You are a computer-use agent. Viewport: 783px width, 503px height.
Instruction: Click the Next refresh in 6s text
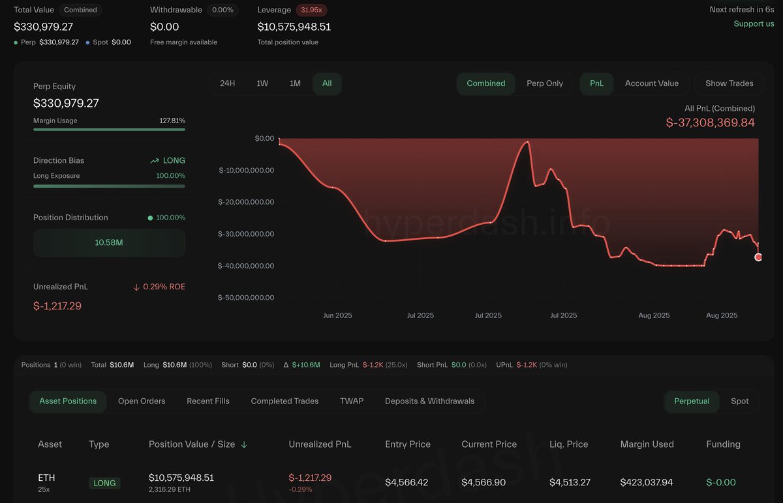pos(742,9)
